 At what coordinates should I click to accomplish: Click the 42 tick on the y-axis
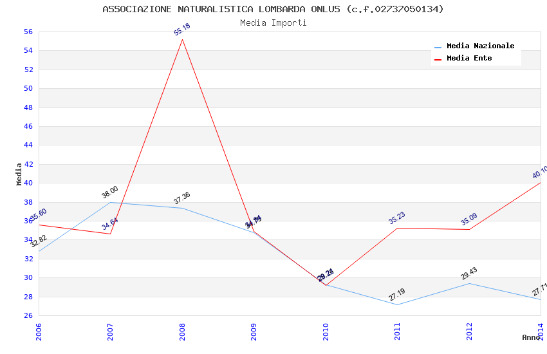pos(28,164)
